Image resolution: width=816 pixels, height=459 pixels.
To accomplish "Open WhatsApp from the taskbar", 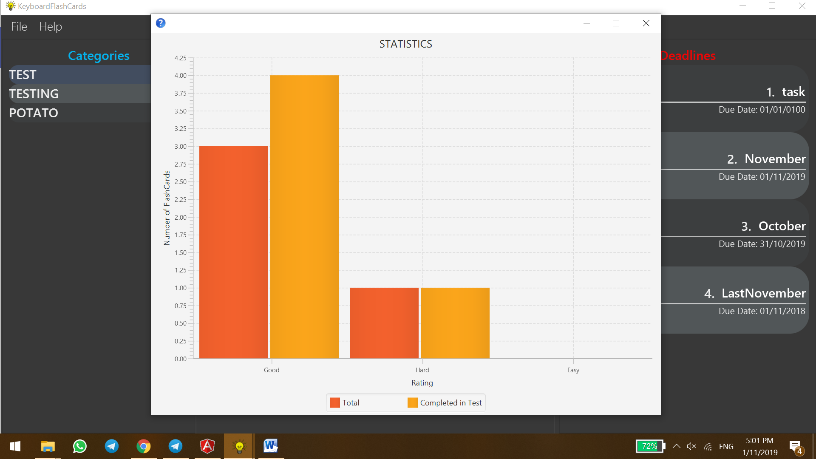I will (80, 446).
